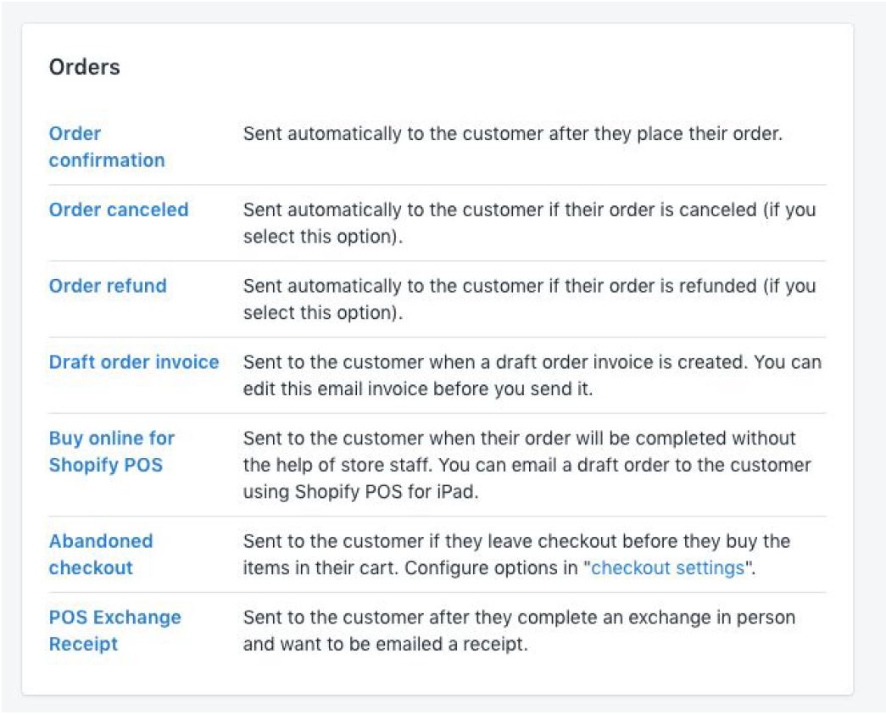This screenshot has width=886, height=715.
Task: Click the POS Exchange Receipt description text
Action: [x=519, y=630]
